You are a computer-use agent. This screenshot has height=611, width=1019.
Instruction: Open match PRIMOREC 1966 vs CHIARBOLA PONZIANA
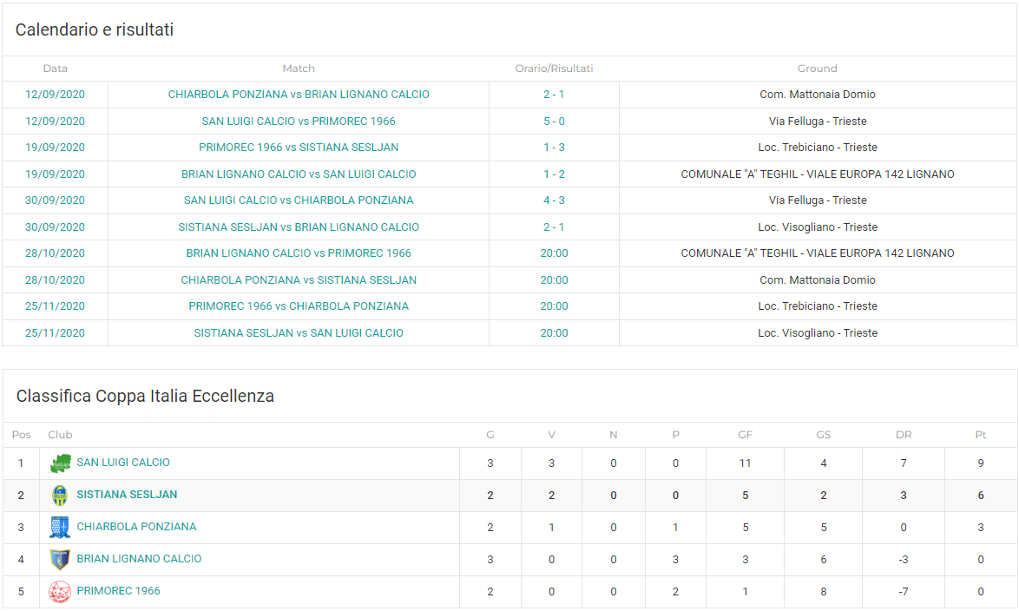(299, 306)
